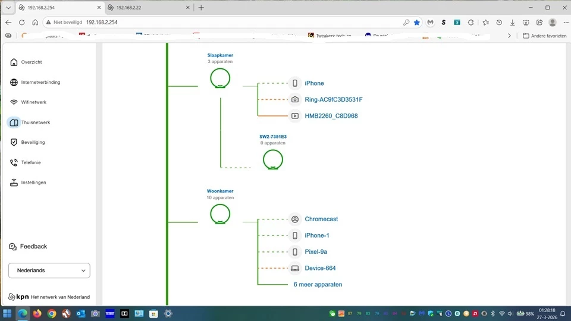
Task: Select the Thuisnetwerk sidebar icon
Action: [x=14, y=122]
